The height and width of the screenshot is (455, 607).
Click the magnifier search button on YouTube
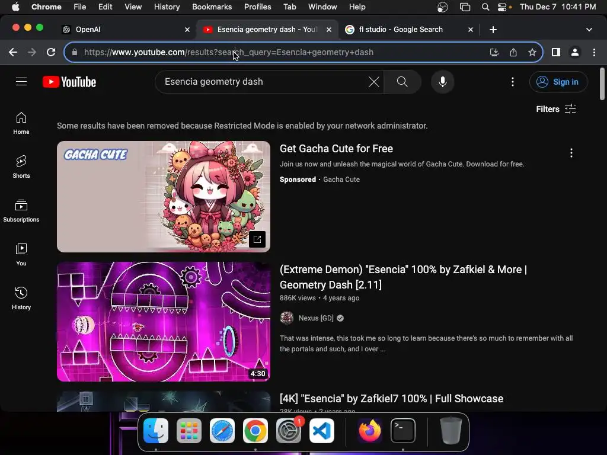pyautogui.click(x=402, y=82)
